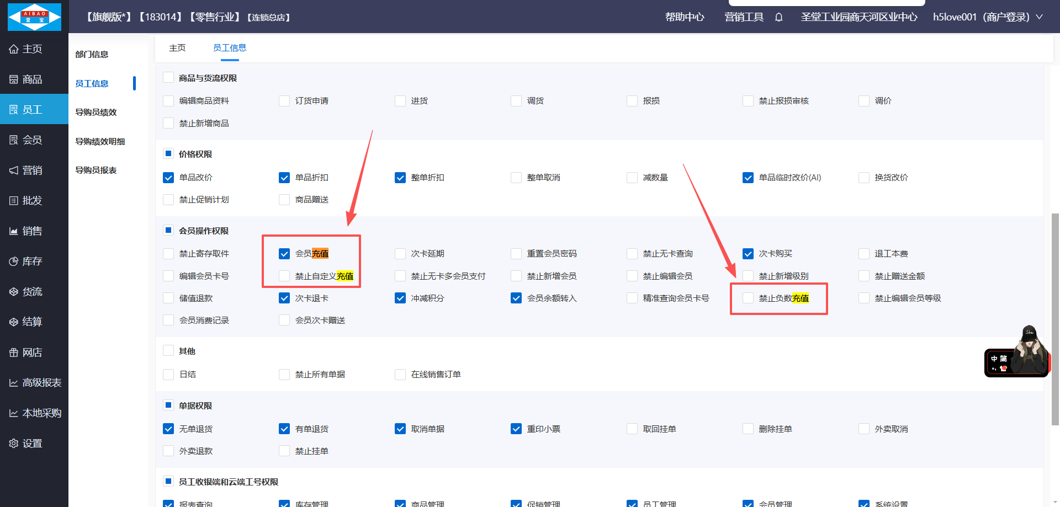Open 营销工具 in the top bar
This screenshot has width=1060, height=507.
(x=744, y=17)
